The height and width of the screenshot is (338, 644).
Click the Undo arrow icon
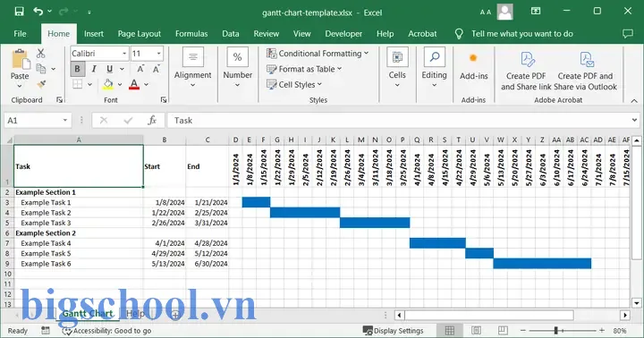(x=38, y=11)
